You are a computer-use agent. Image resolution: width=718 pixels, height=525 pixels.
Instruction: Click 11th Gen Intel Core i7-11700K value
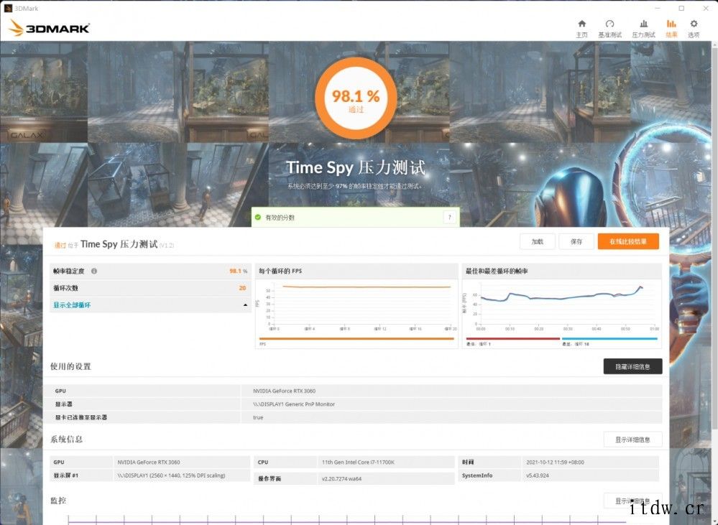pos(358,463)
